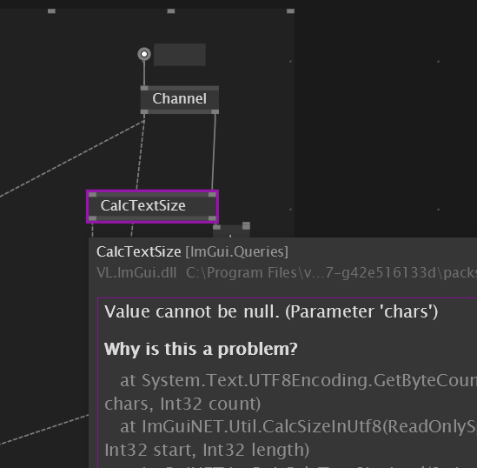Screen dimensions: 477x468
Task: Click the tooltip title CalcTextSize [ImGui.Queries]
Action: (x=192, y=251)
